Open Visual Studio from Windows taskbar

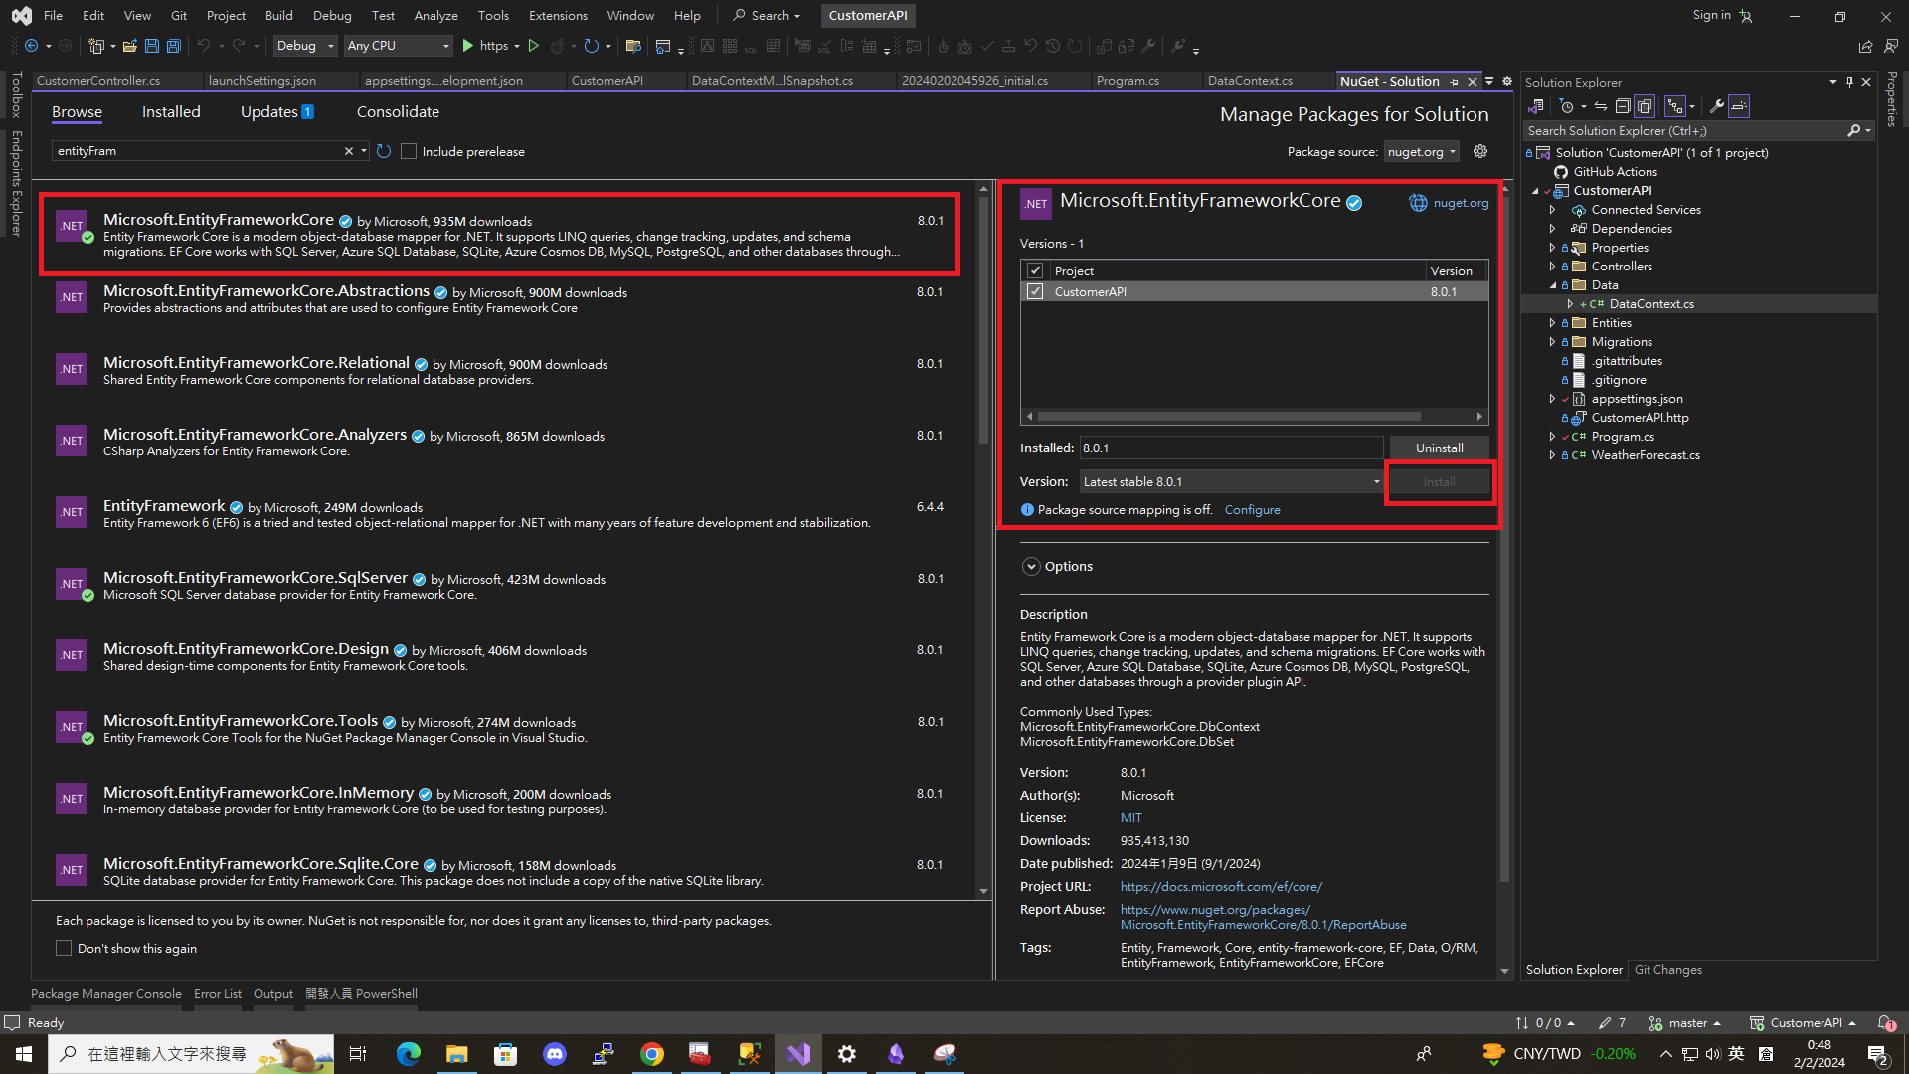coord(798,1054)
